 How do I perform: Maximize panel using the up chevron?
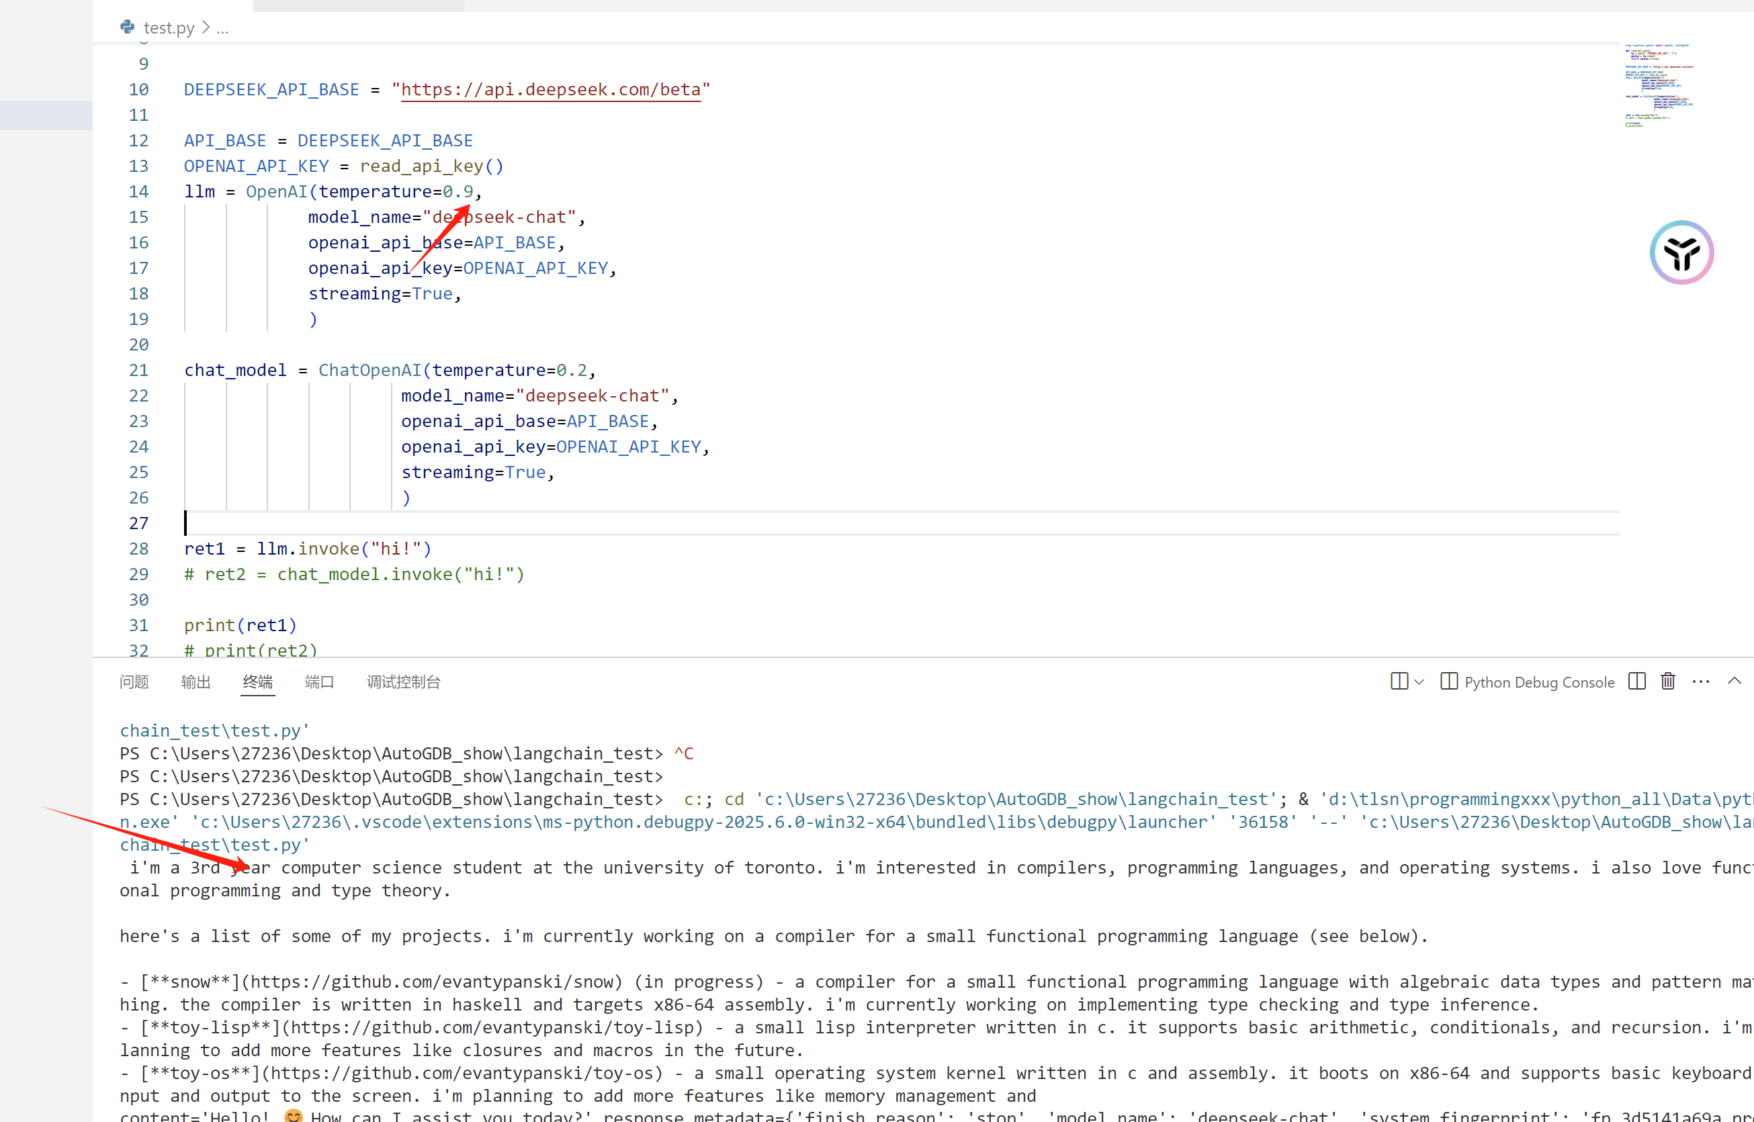click(x=1735, y=680)
